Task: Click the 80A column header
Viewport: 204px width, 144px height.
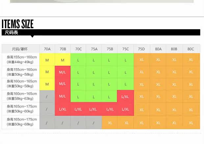Action: click(x=158, y=49)
